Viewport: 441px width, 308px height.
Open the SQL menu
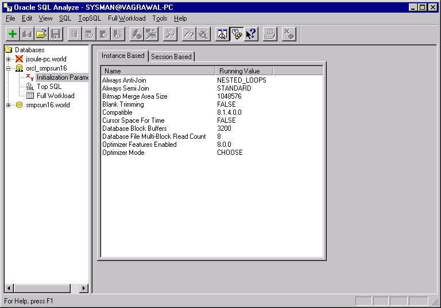pos(65,18)
